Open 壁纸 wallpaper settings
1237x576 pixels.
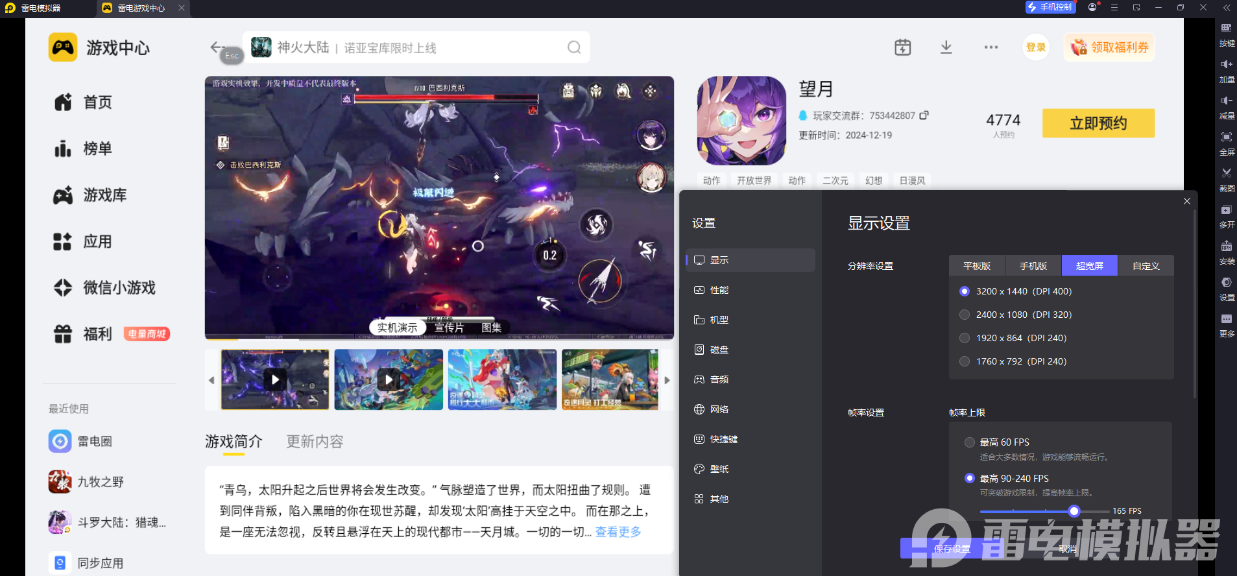pos(751,469)
